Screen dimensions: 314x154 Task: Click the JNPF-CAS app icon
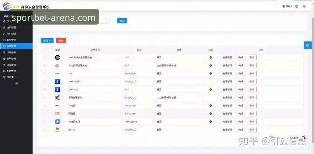click(57, 90)
